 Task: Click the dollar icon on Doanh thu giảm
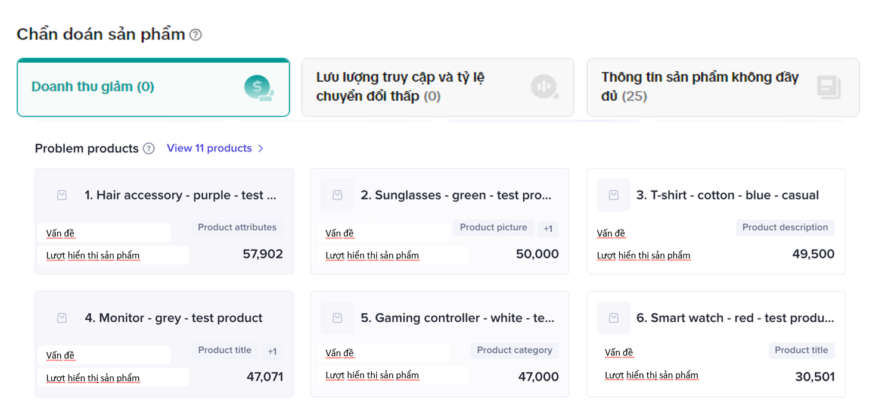pyautogui.click(x=258, y=88)
